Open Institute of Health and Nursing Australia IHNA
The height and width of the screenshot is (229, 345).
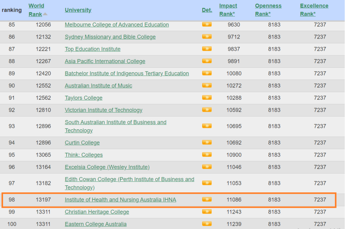(120, 200)
